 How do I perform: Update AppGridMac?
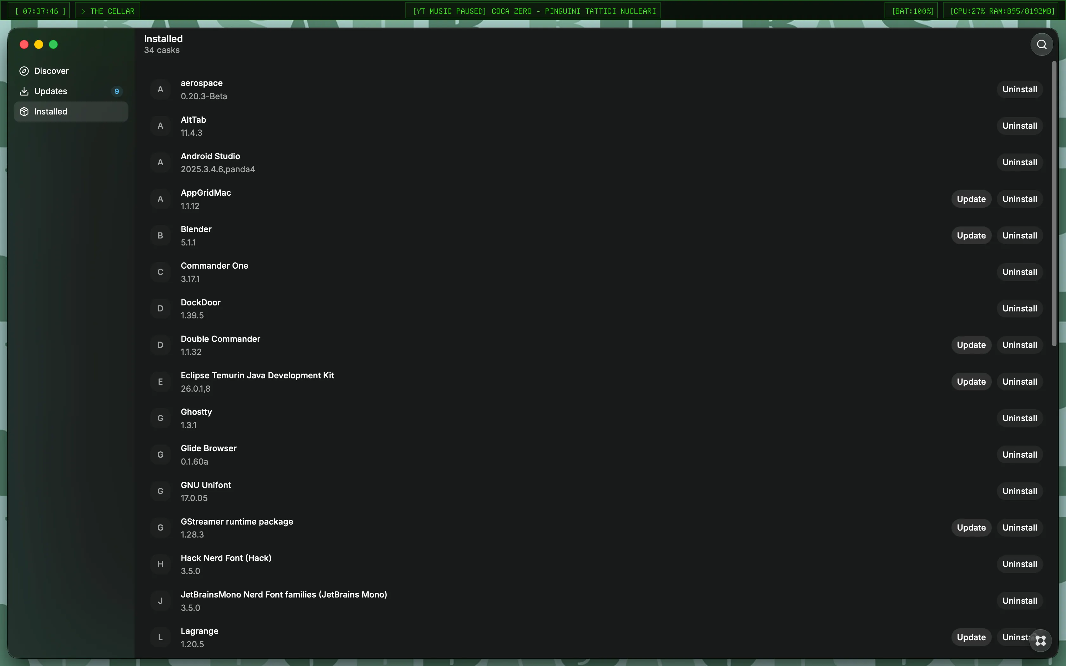tap(971, 199)
